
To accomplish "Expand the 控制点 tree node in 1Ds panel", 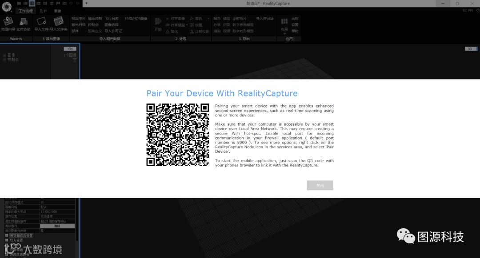I will (x=4, y=60).
